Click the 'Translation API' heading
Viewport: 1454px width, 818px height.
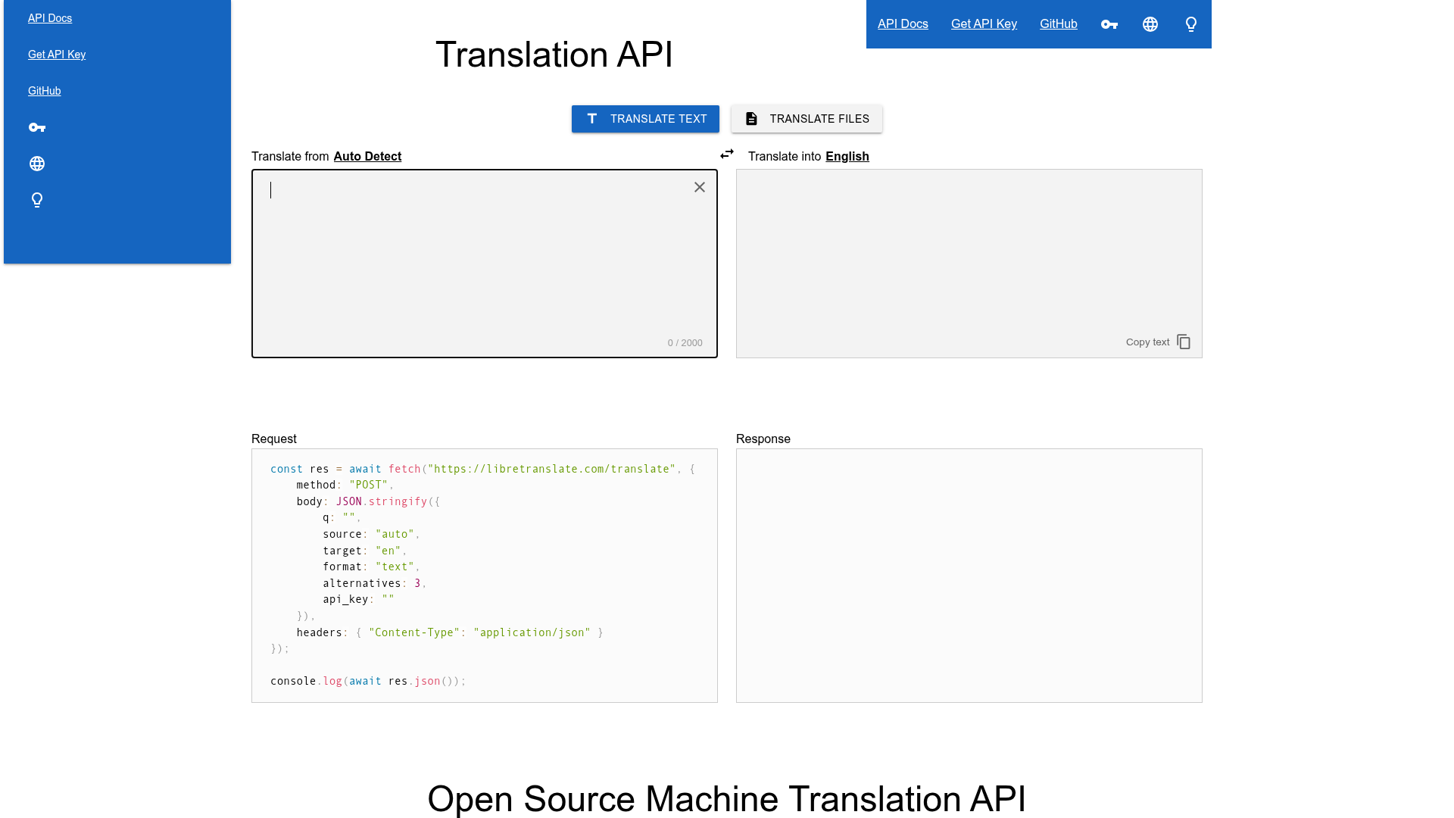coord(554,55)
